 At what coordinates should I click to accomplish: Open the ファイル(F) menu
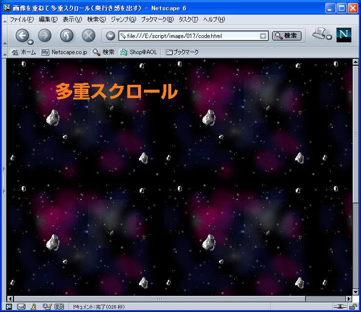pyautogui.click(x=21, y=19)
